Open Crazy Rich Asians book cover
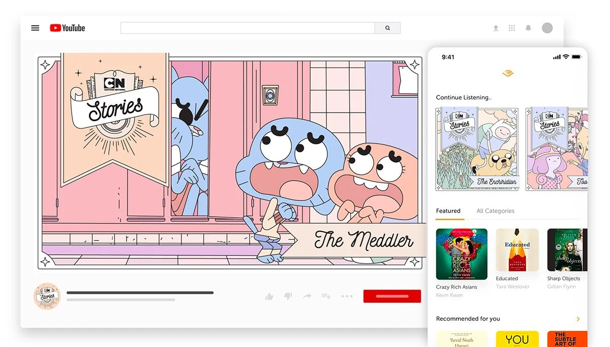 [462, 254]
